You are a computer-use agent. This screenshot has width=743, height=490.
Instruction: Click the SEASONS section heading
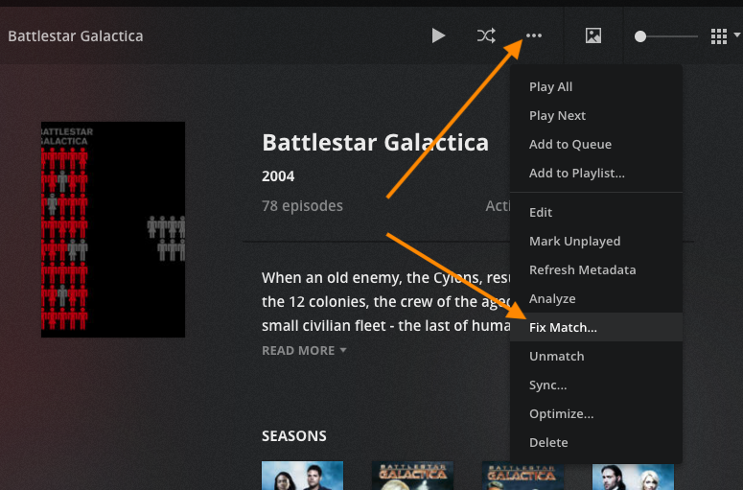tap(293, 436)
